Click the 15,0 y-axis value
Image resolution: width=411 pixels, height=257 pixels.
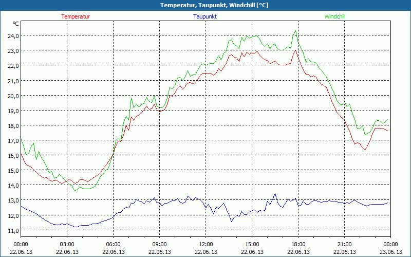pos(13,171)
